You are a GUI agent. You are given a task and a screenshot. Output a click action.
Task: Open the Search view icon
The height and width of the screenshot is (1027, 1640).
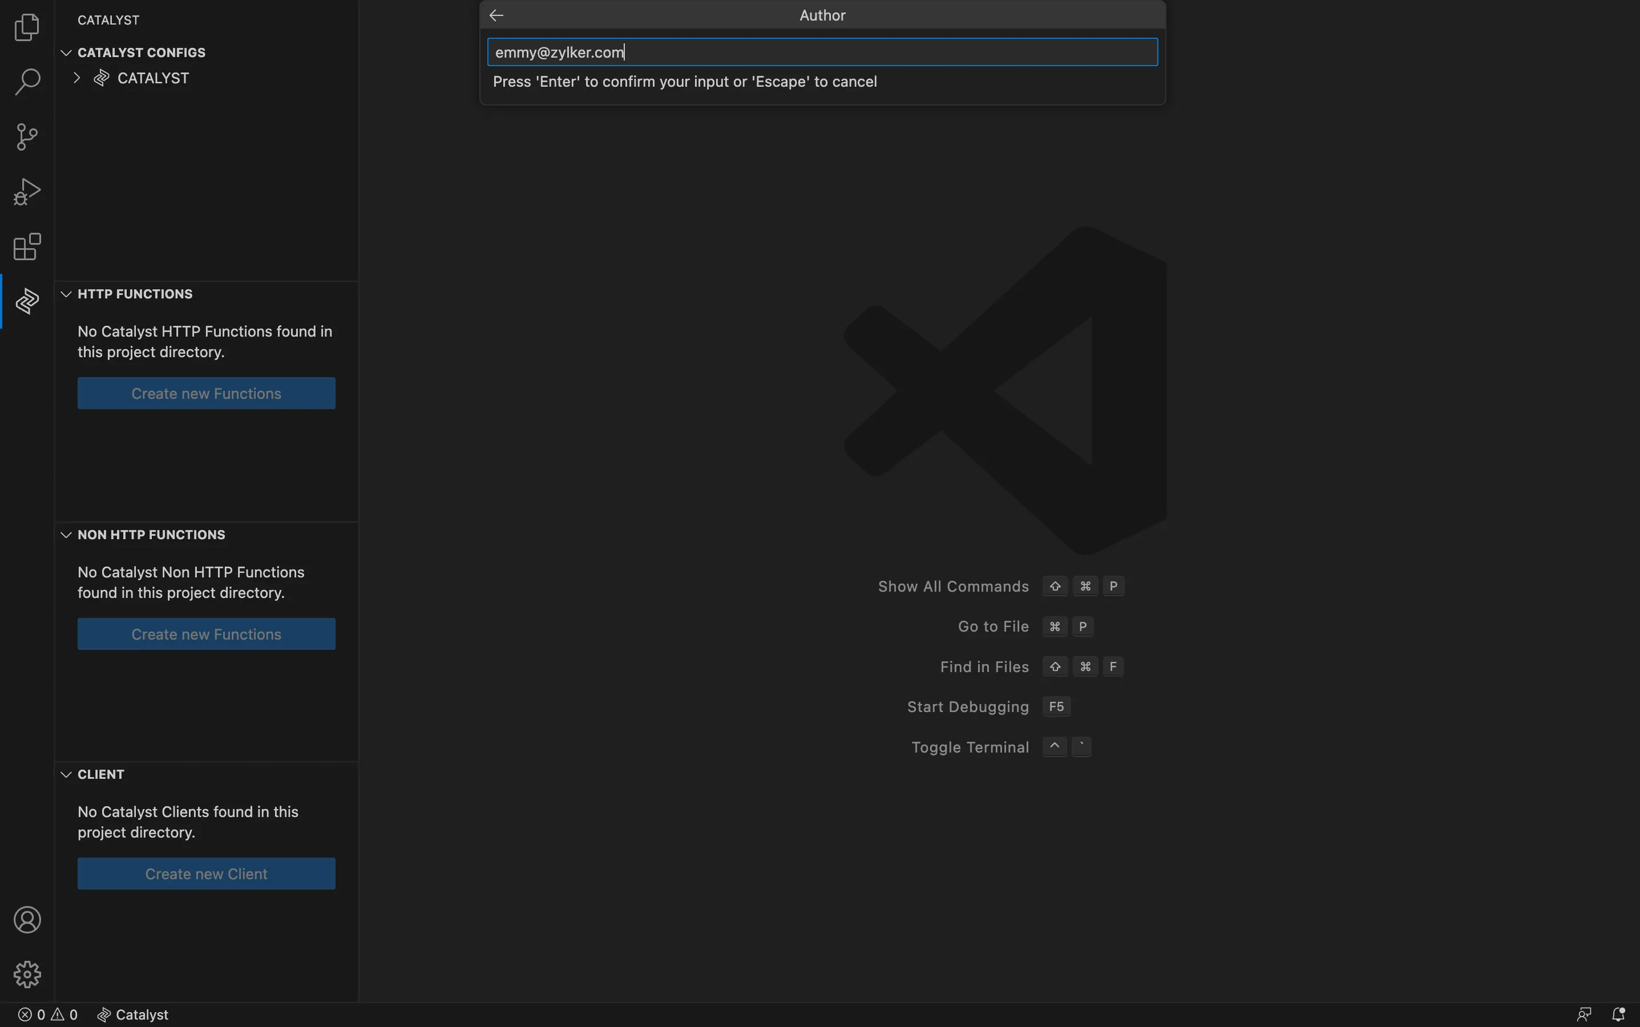click(27, 82)
